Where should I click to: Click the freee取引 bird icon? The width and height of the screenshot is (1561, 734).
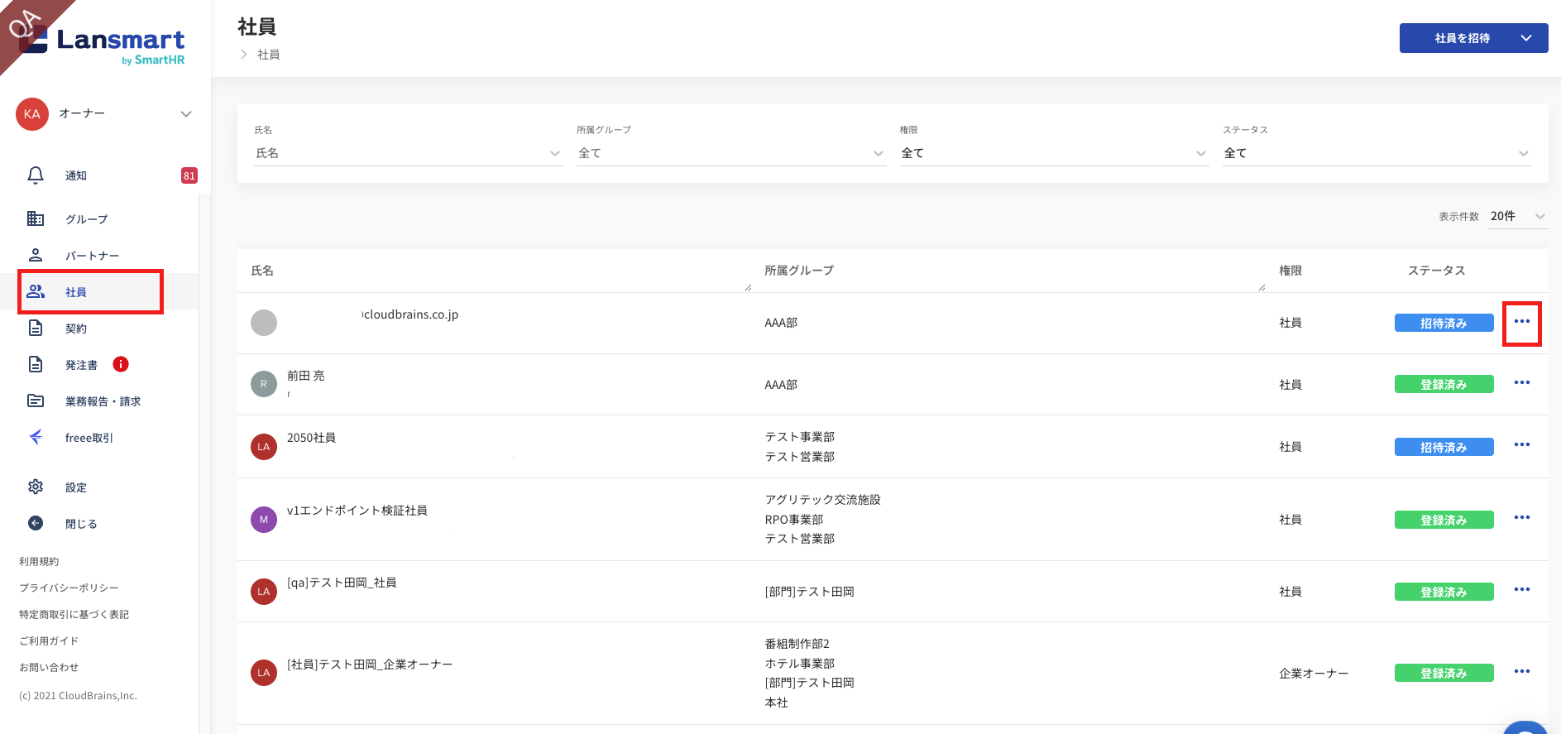pyautogui.click(x=36, y=437)
